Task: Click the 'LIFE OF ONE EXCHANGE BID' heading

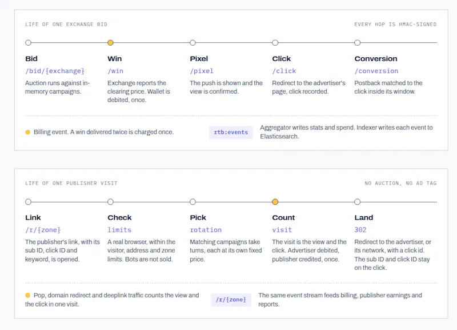Action: 66,24
